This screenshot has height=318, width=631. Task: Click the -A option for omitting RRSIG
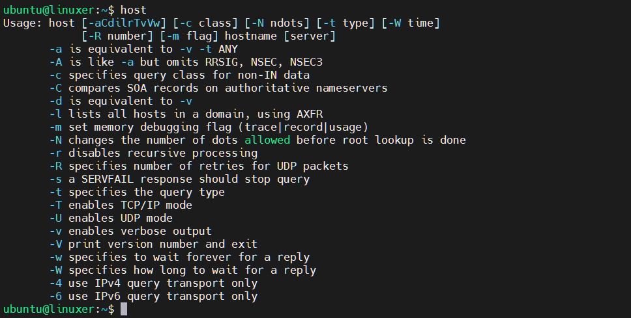[55, 62]
